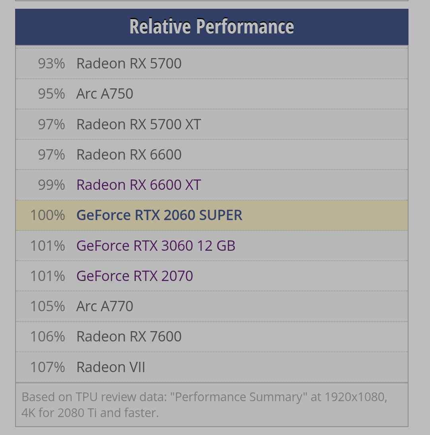
Task: Open the GeForce RTX 3060 12 GB link
Action: (x=156, y=246)
